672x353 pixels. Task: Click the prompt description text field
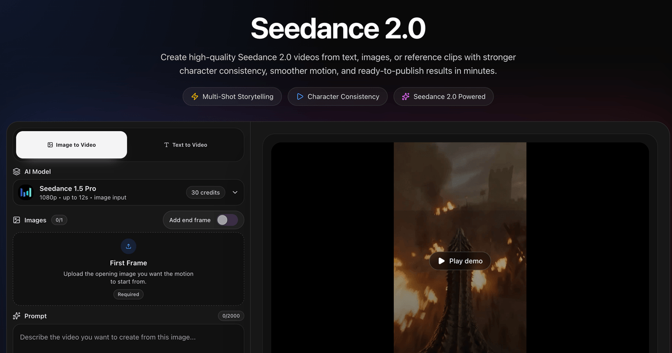click(x=128, y=337)
